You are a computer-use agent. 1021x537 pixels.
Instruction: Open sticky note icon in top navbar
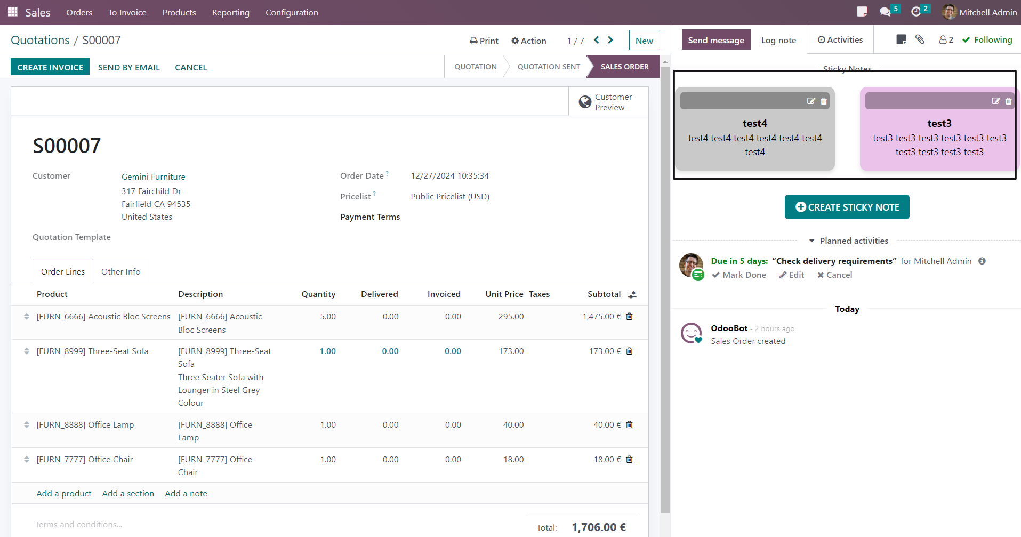pyautogui.click(x=862, y=12)
